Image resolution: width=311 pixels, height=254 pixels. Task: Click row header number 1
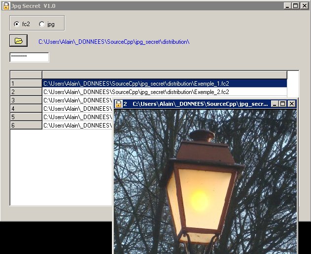click(26, 83)
